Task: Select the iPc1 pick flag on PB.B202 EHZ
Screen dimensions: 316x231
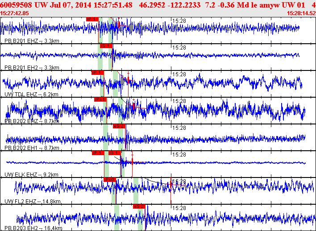Action: [100, 99]
